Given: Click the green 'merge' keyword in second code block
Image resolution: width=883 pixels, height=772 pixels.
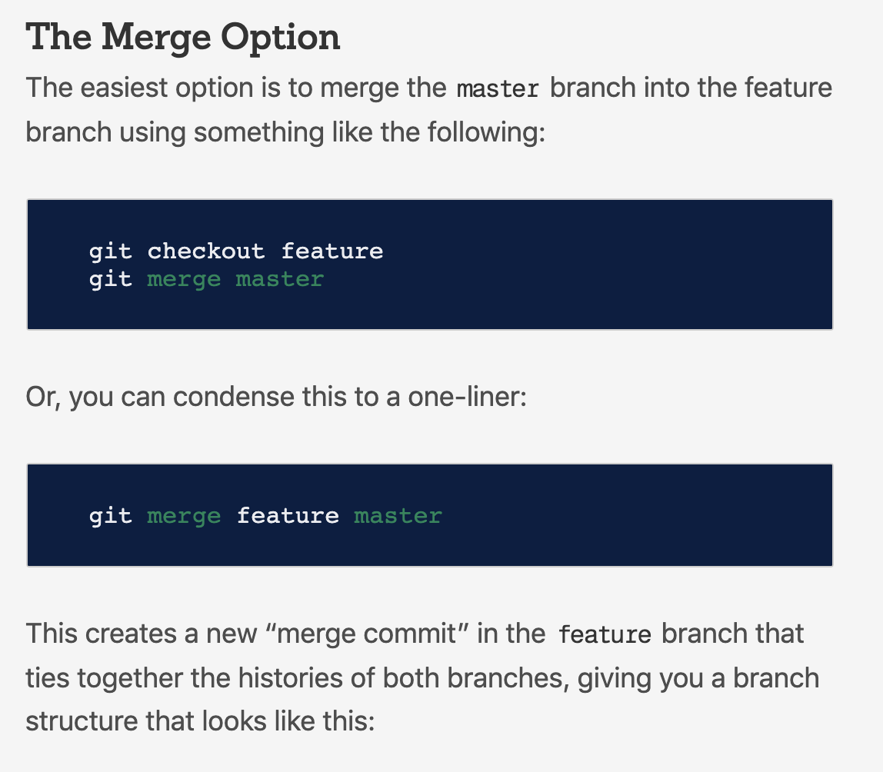Looking at the screenshot, I should click(x=184, y=517).
